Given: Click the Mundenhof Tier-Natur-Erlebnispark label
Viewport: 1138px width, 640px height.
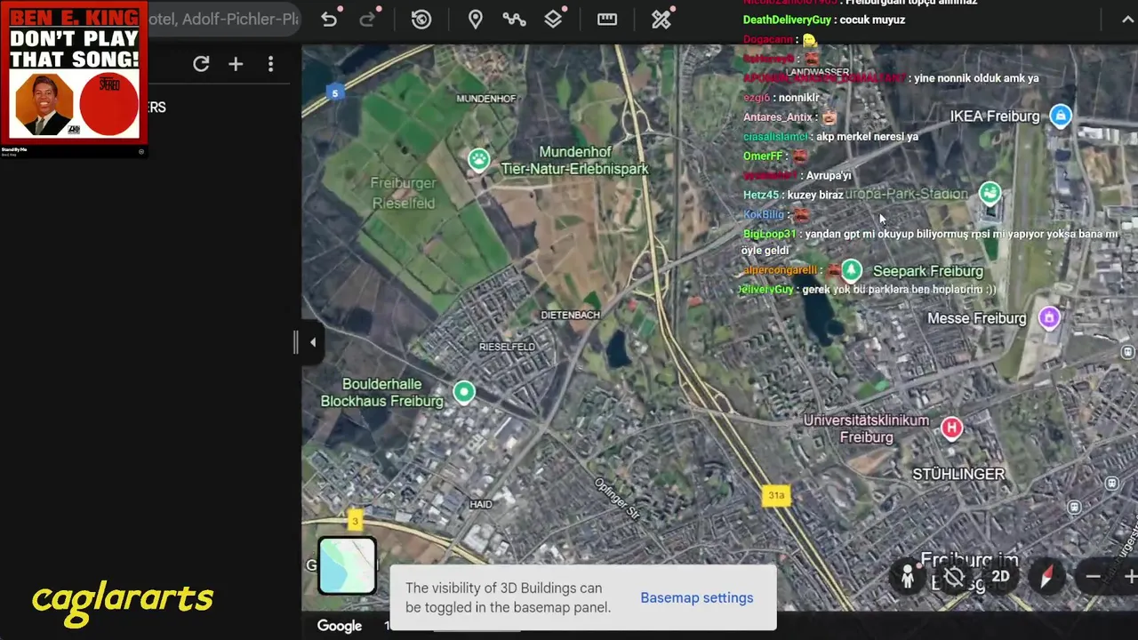Looking at the screenshot, I should 575,160.
